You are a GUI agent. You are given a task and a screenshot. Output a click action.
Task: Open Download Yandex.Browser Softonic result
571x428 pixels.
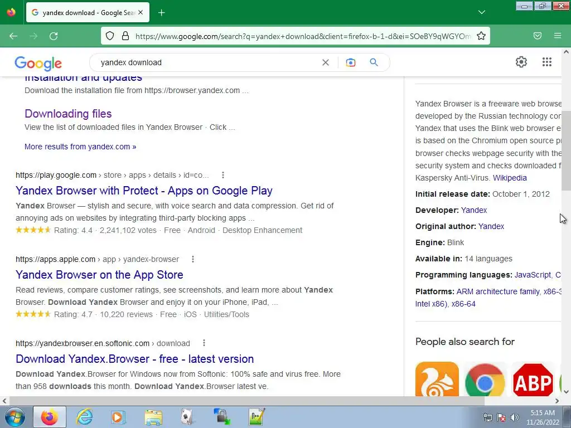(x=135, y=359)
